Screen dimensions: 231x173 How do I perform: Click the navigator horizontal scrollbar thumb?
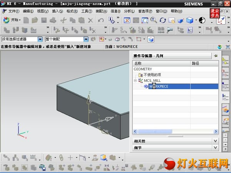coord(155,131)
